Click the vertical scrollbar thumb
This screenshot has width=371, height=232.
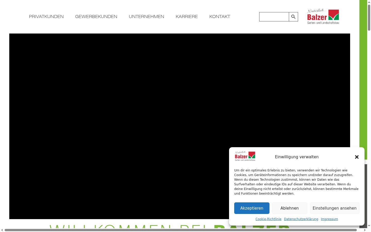[369, 18]
